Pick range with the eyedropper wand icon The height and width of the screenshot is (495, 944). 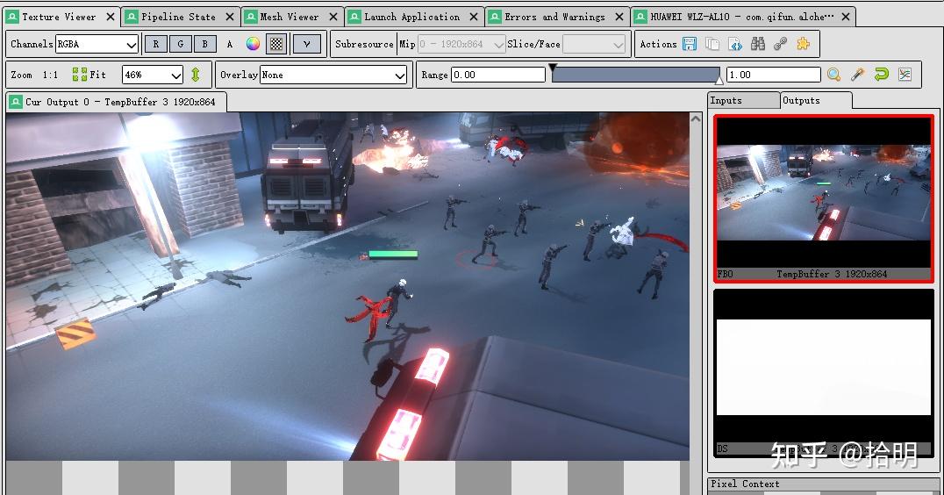coord(857,75)
